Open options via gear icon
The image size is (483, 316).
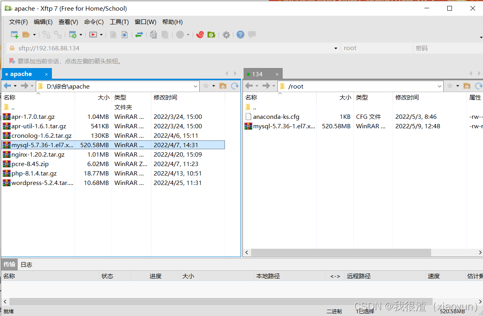[x=226, y=35]
